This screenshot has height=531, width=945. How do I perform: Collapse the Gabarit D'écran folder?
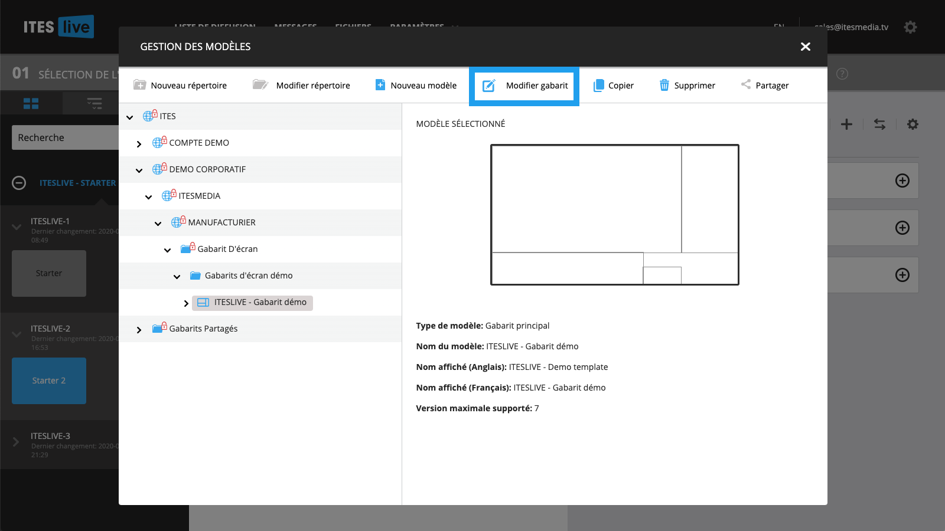coord(167,250)
